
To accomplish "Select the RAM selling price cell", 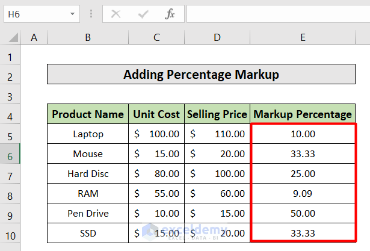I will 217,193.
